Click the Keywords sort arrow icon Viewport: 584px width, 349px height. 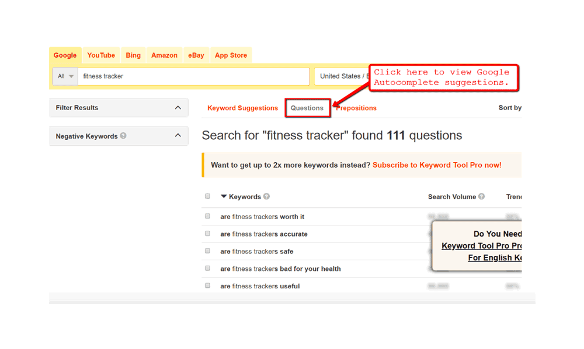coord(224,197)
